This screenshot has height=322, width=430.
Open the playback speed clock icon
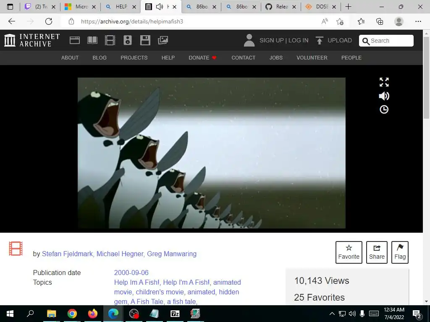[x=384, y=109]
